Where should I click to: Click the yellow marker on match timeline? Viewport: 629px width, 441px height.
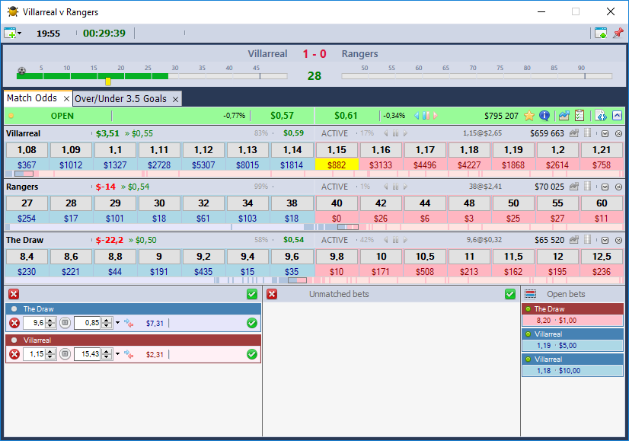[x=108, y=81]
